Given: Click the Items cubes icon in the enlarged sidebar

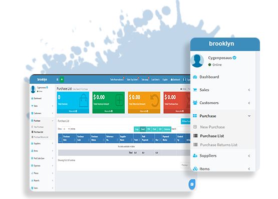Looking at the screenshot, I should pyautogui.click(x=195, y=168).
